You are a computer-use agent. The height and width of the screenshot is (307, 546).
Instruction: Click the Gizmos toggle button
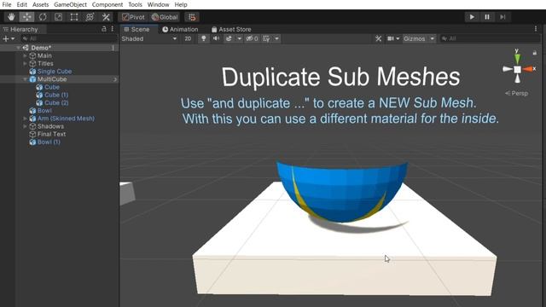[415, 38]
